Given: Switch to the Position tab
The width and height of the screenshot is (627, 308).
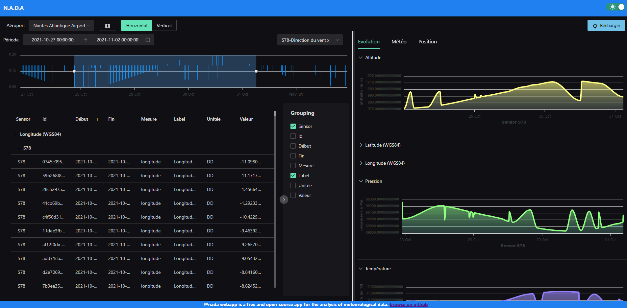Looking at the screenshot, I should pos(428,41).
